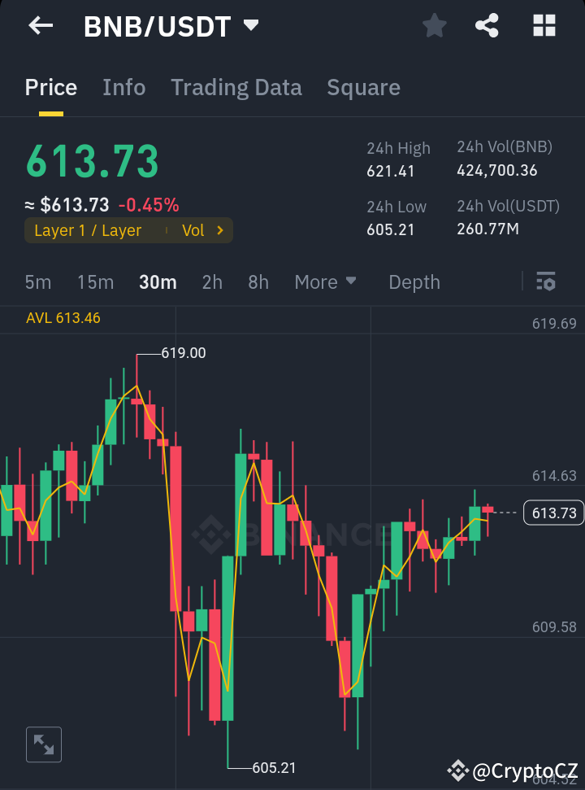Expand the More timeframe options

tap(325, 282)
